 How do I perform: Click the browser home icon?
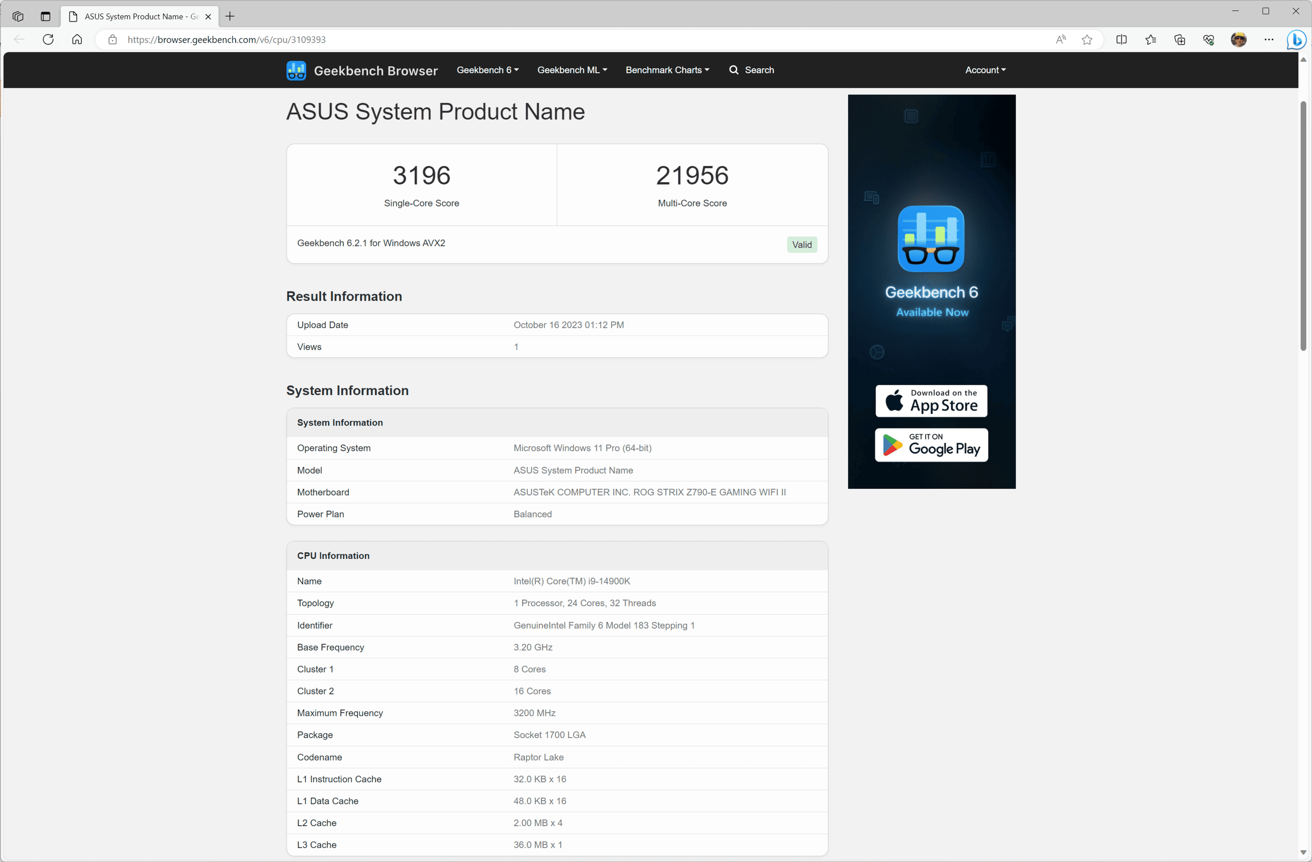pos(77,40)
